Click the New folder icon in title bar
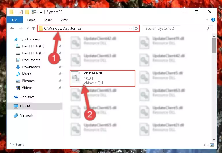This screenshot has width=222, height=153. (27, 12)
